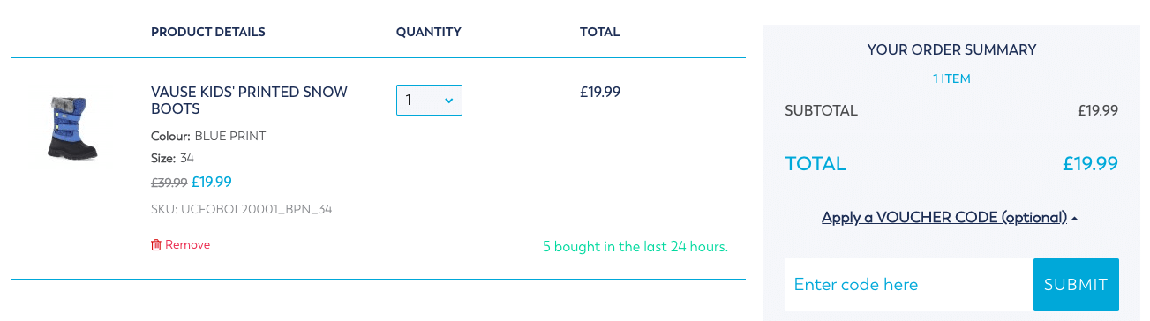Open the snow boots product thumbnail
Viewport: 1150px width, 321px height.
click(72, 127)
